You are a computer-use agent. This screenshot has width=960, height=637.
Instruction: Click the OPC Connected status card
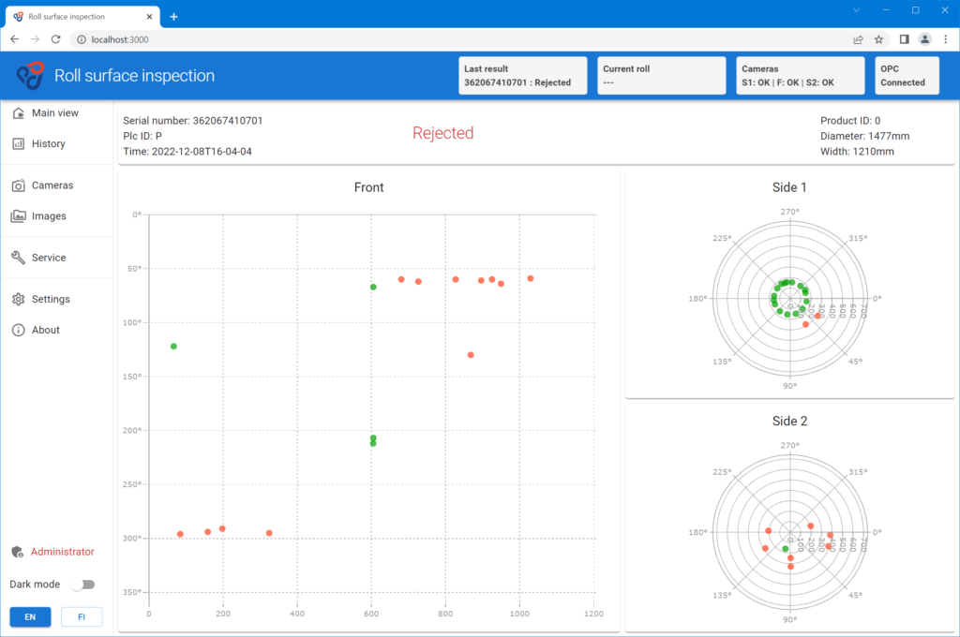click(x=907, y=75)
